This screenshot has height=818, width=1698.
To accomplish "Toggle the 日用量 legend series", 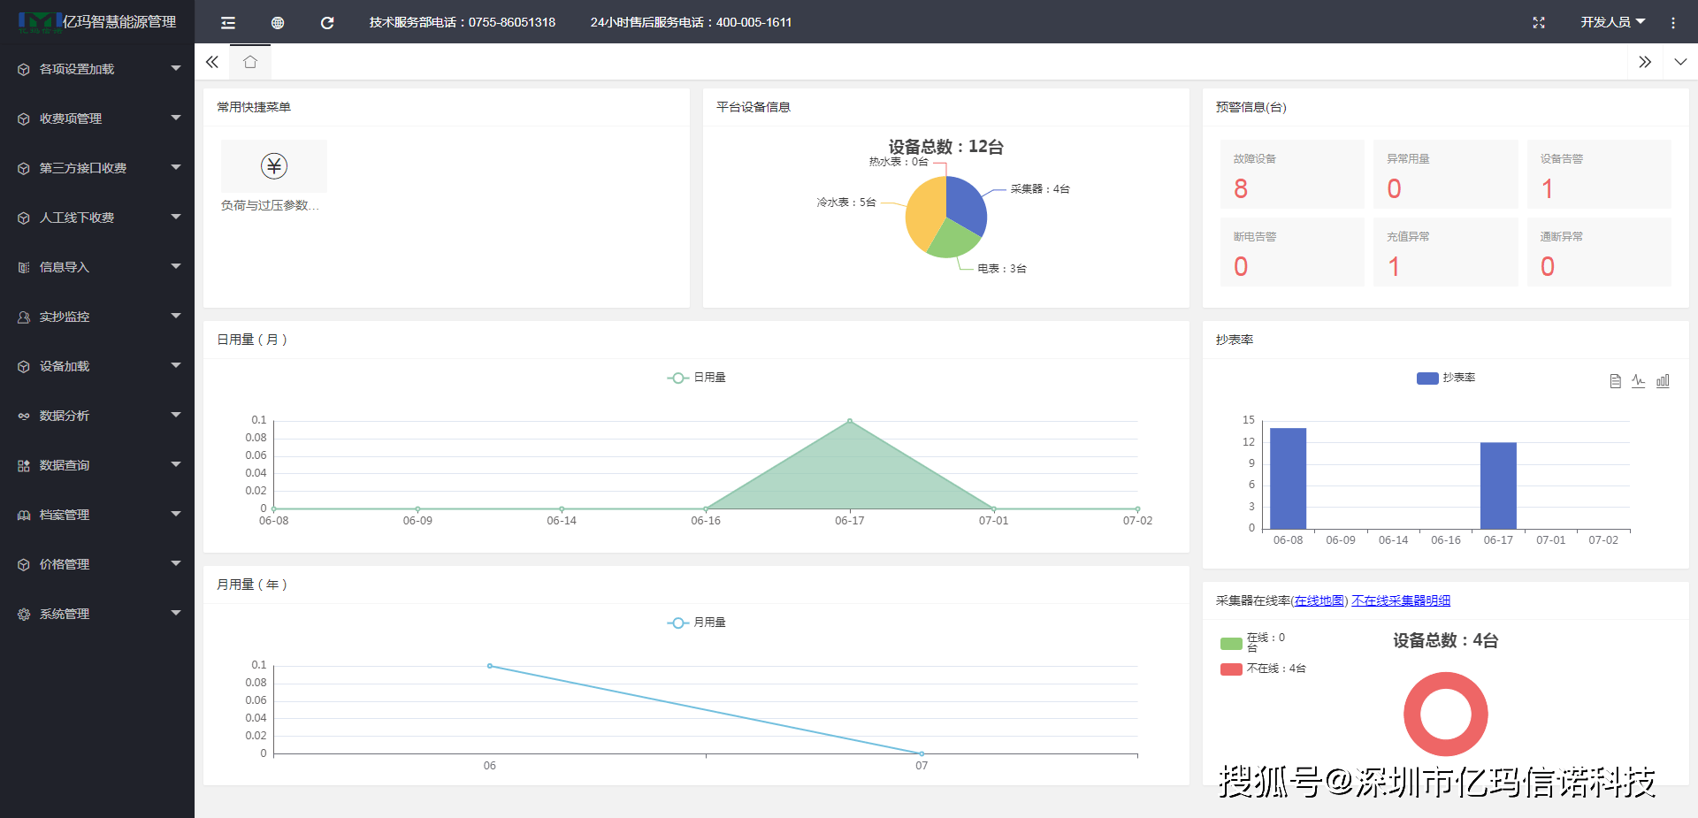I will pyautogui.click(x=696, y=378).
